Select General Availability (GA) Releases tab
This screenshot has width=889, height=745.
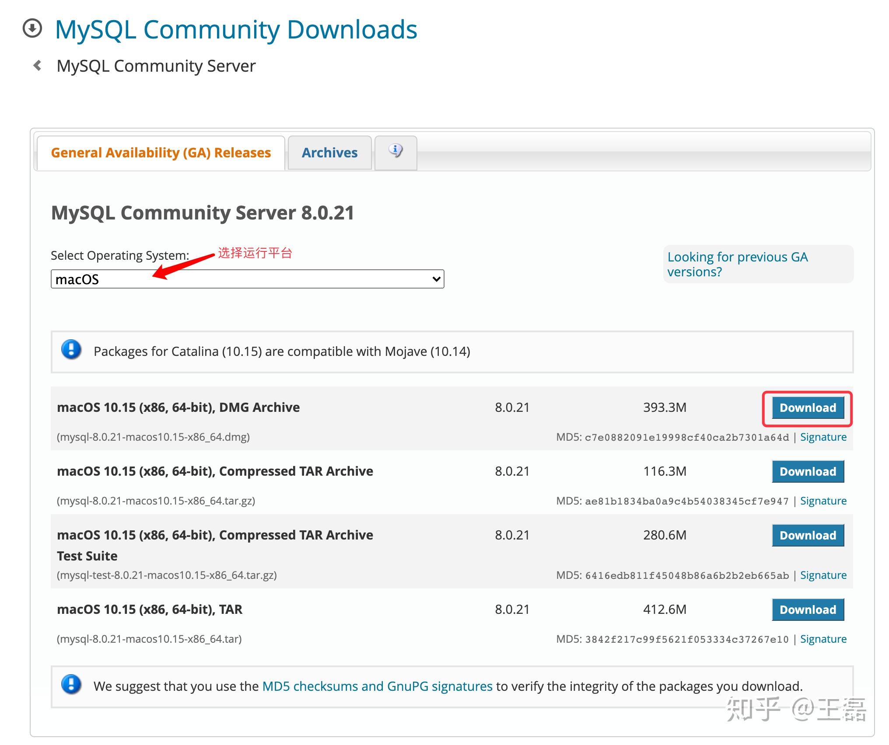tap(161, 153)
